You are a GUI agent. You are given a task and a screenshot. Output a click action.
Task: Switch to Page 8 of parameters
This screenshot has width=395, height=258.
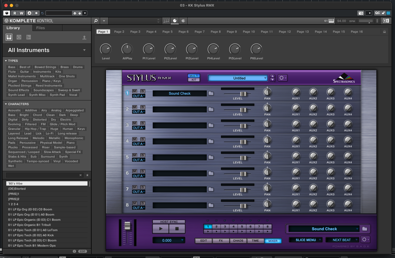pos(216,31)
